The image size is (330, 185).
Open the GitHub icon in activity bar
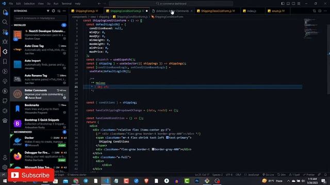click(x=5, y=101)
